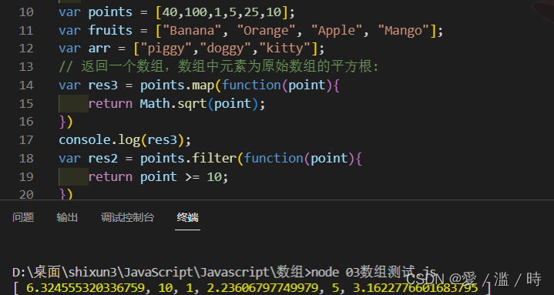The height and width of the screenshot is (295, 554).
Task: Click "Math.sqrt" on line 15
Action: point(173,103)
